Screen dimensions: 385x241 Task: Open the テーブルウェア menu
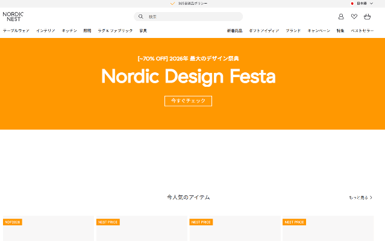[x=16, y=31]
